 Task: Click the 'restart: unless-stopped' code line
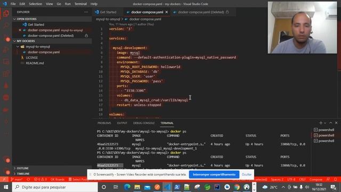point(139,105)
